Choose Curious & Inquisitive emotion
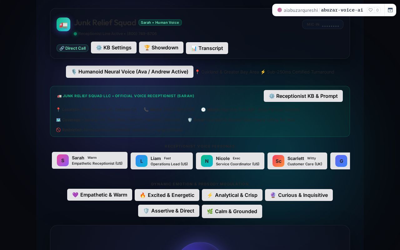This screenshot has width=400, height=250. [x=299, y=195]
